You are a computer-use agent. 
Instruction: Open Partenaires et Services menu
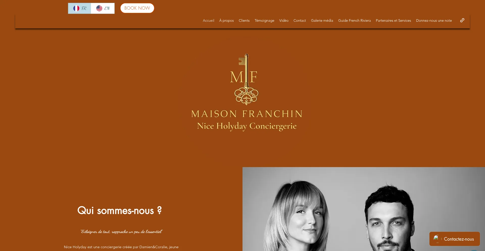[393, 20]
